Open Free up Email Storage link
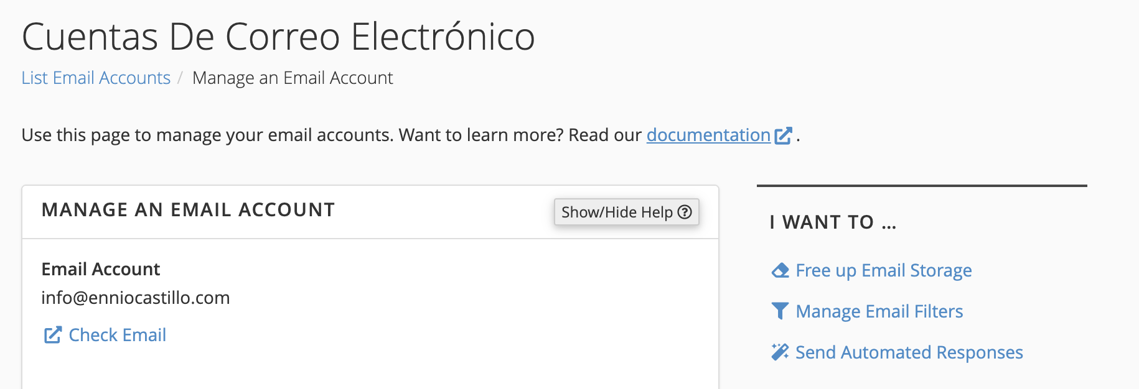Viewport: 1139px width, 389px height. pyautogui.click(x=883, y=270)
